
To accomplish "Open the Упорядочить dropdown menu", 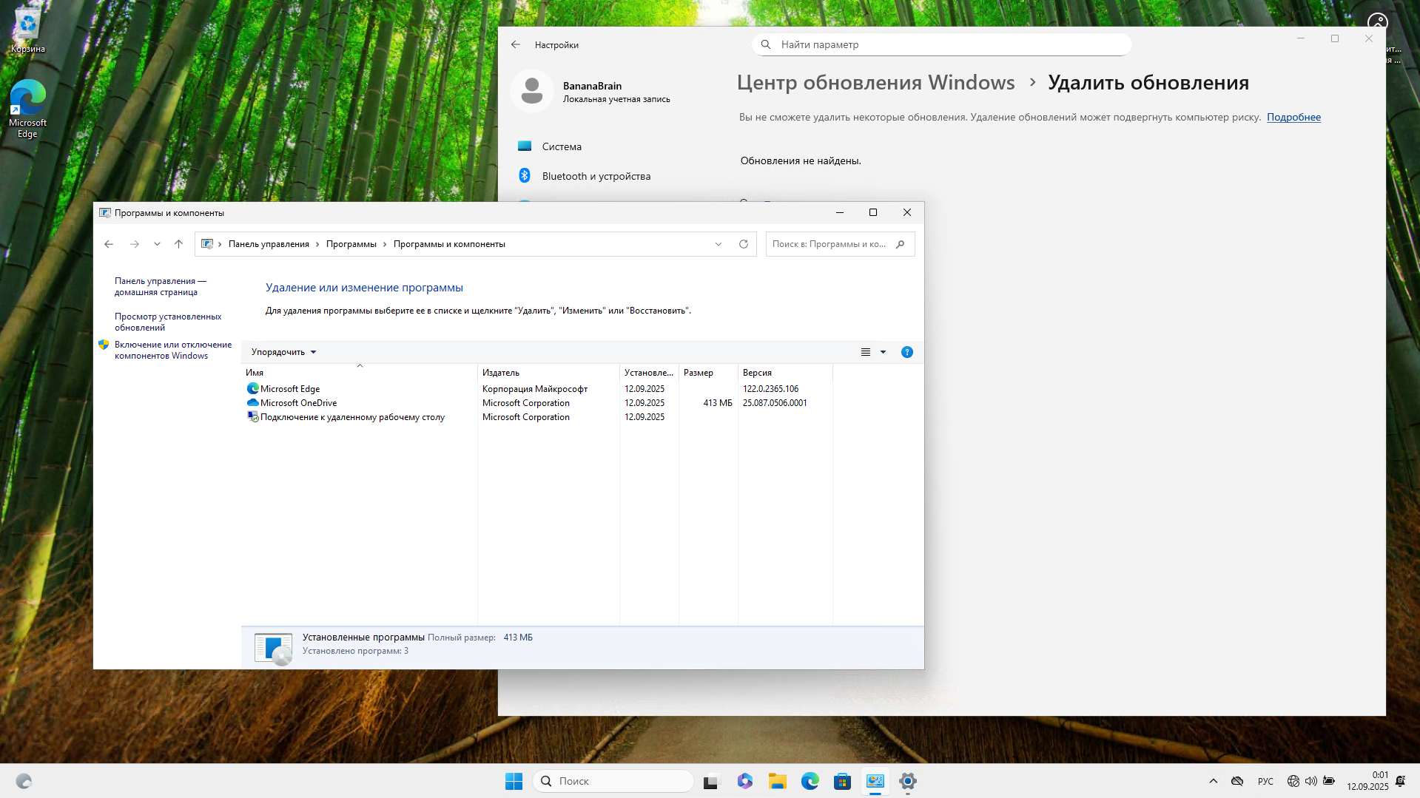I will click(x=283, y=352).
